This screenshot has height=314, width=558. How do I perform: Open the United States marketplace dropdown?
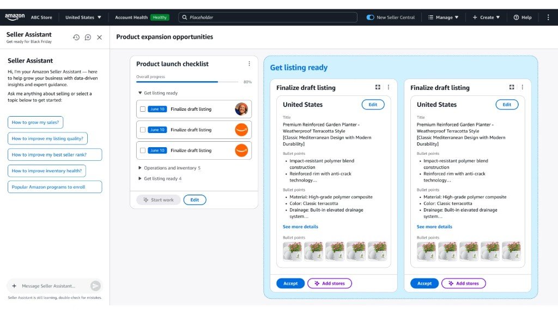83,17
